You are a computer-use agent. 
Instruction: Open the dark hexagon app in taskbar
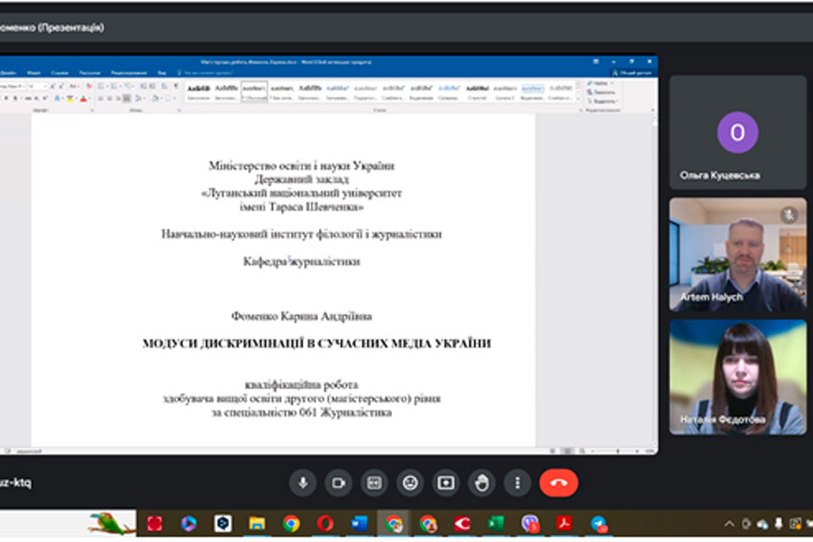click(223, 524)
